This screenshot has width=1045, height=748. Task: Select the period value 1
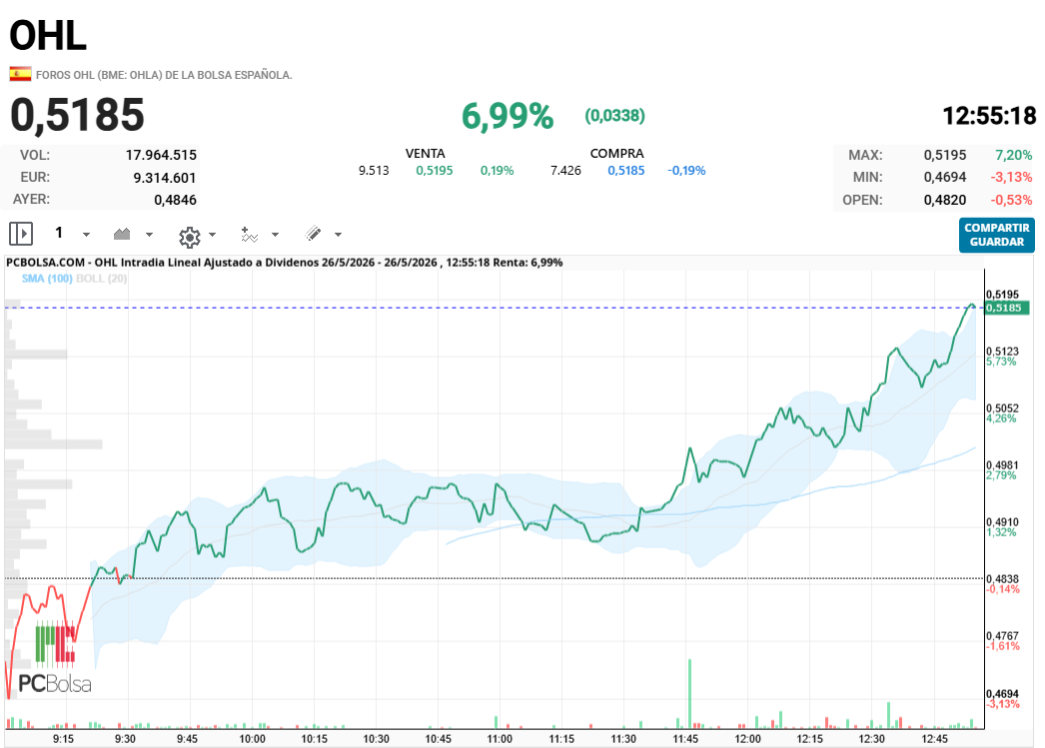59,233
